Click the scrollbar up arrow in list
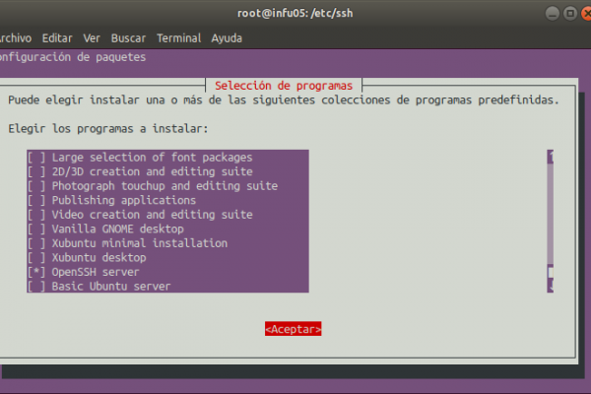Screen dimensions: 591x394 551,157
